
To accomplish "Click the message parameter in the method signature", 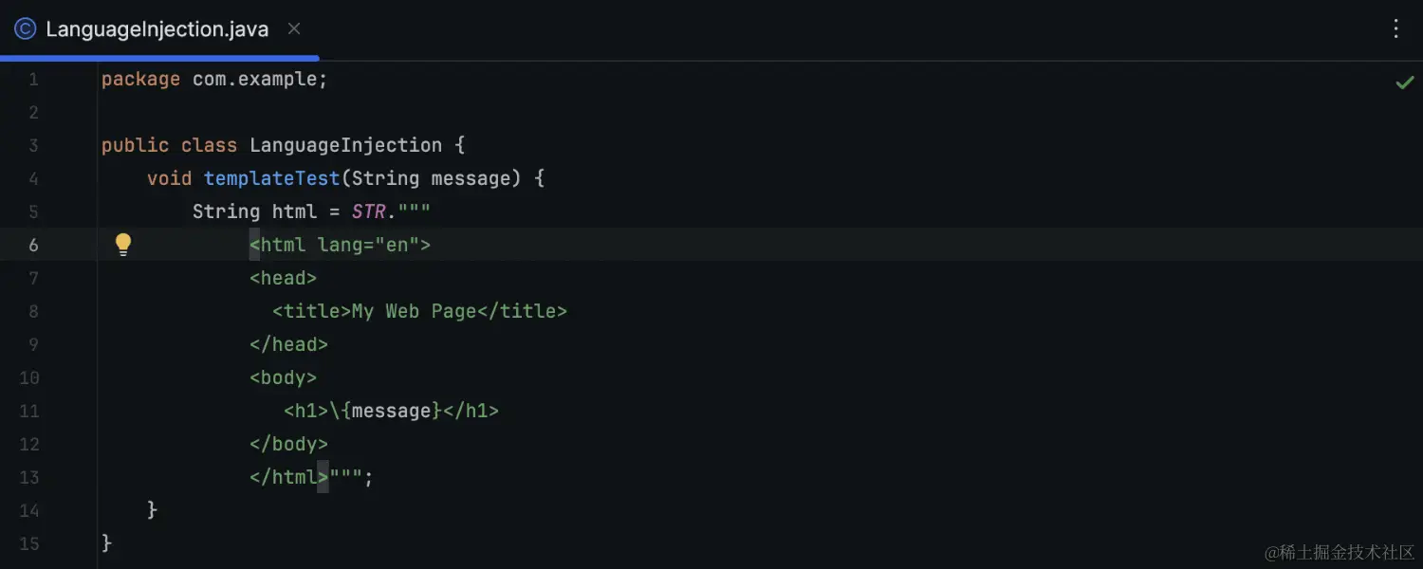I will pyautogui.click(x=470, y=177).
